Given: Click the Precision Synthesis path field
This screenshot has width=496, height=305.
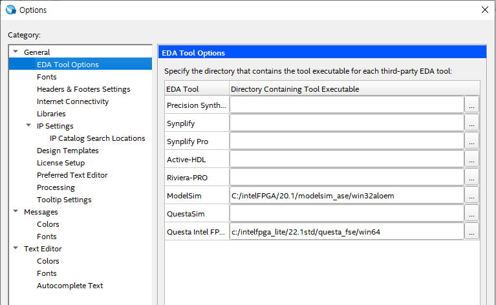Looking at the screenshot, I should point(347,105).
